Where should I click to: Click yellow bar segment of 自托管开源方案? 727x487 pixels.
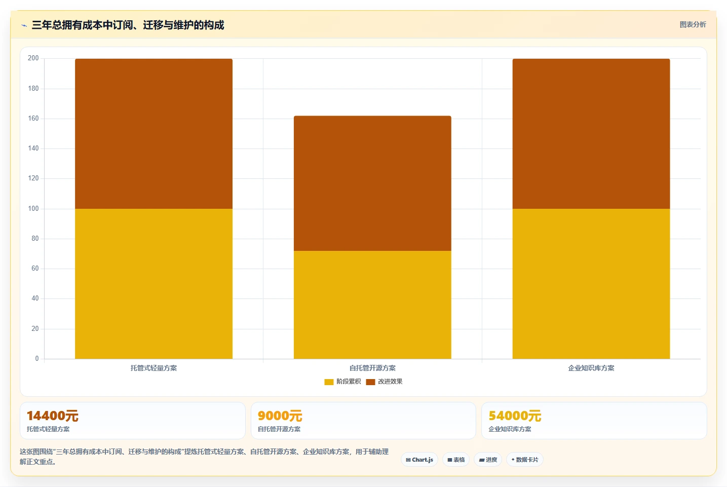[372, 305]
